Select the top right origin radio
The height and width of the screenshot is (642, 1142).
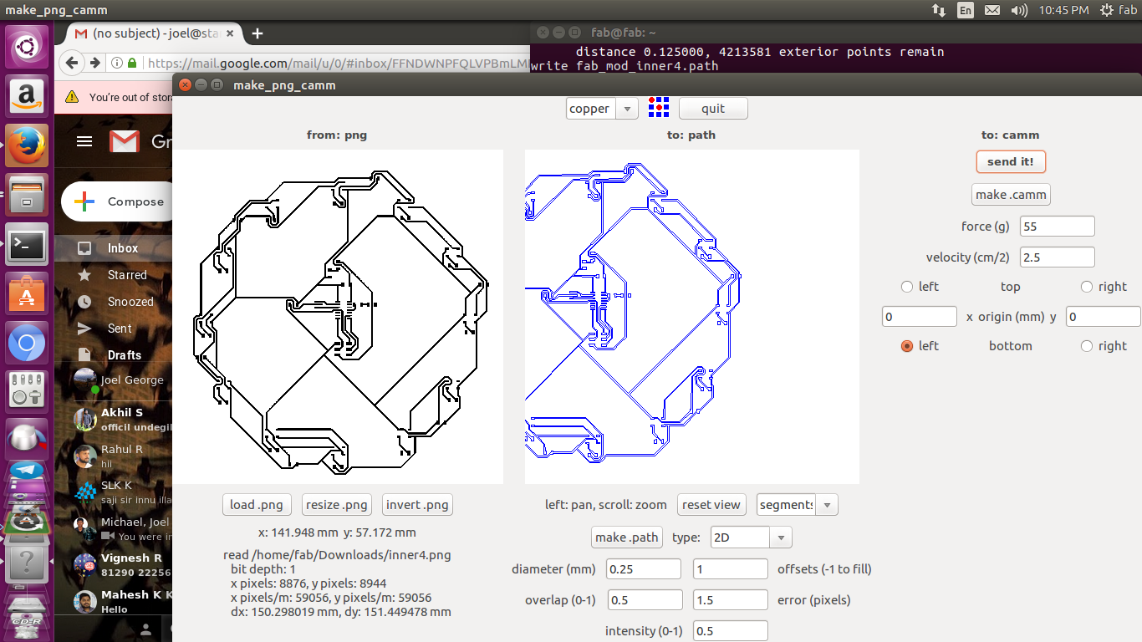coord(1087,287)
